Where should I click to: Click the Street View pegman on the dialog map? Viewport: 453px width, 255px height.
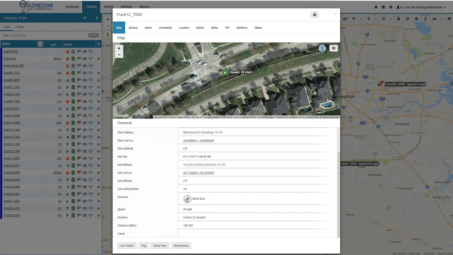click(322, 48)
